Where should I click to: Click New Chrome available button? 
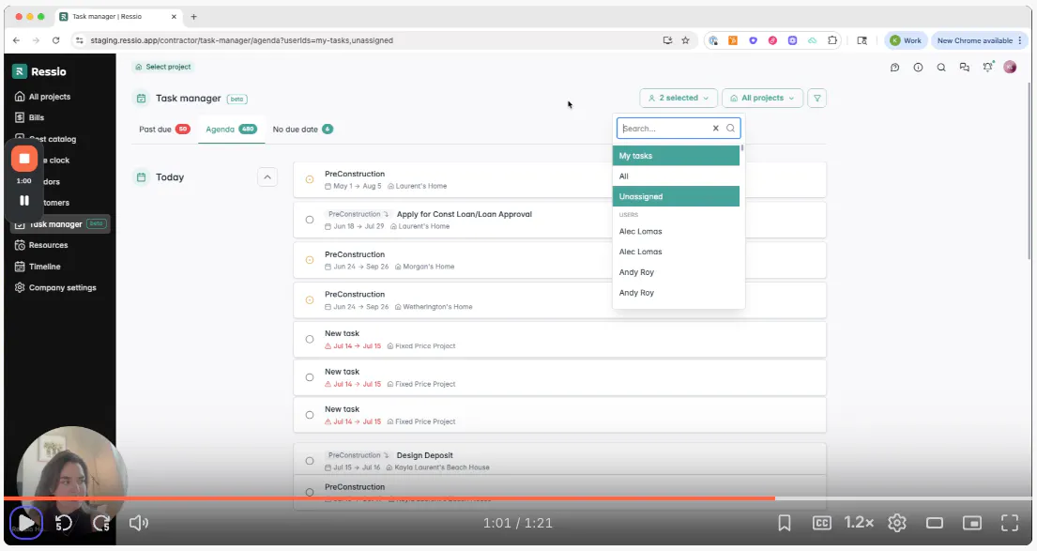[979, 40]
